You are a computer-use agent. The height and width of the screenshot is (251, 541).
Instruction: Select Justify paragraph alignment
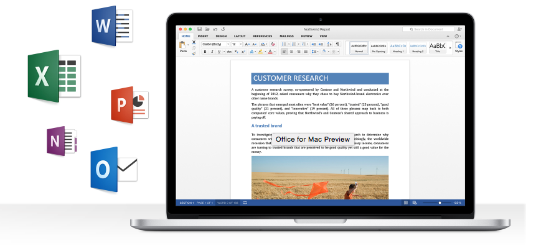[306, 52]
